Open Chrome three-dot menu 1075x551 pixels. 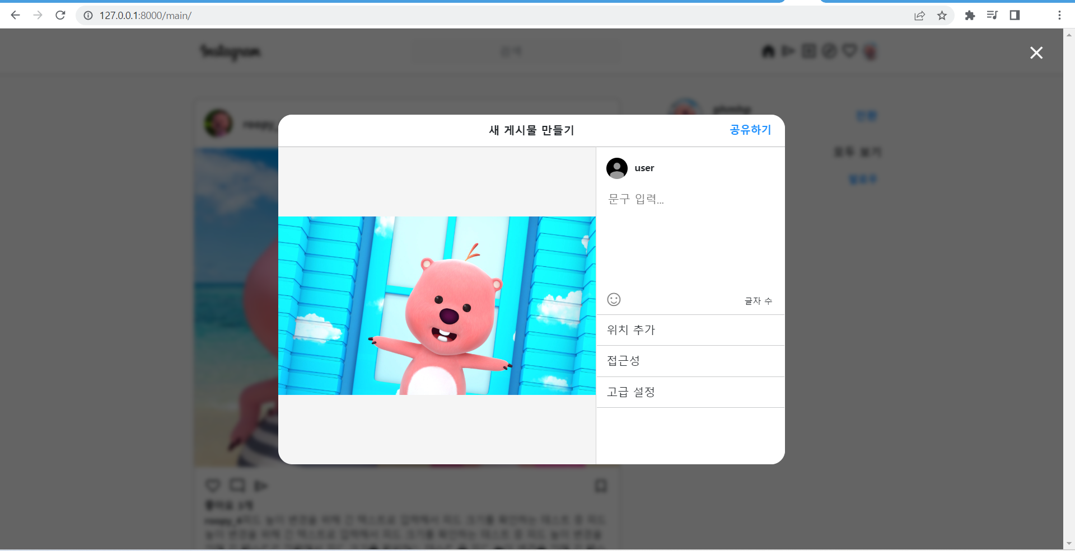(x=1059, y=15)
